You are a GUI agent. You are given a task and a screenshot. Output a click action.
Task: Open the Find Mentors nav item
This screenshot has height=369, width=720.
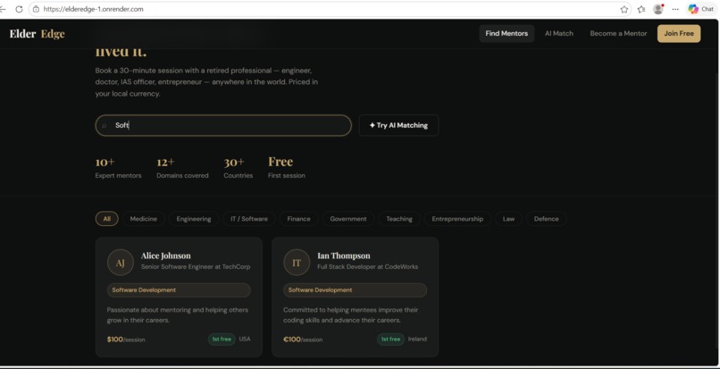(507, 34)
